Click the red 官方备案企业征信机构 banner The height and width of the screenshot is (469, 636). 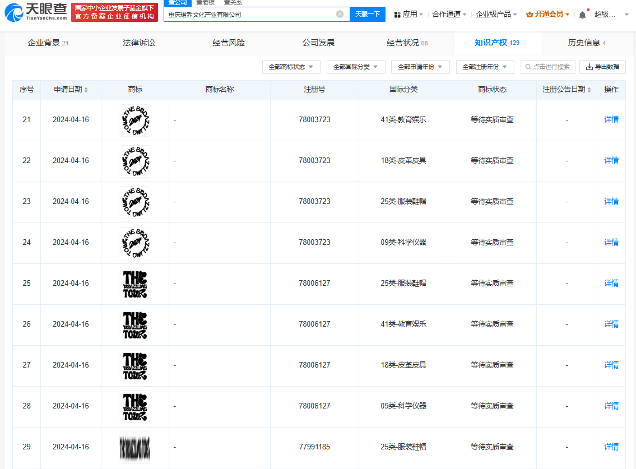[x=114, y=12]
